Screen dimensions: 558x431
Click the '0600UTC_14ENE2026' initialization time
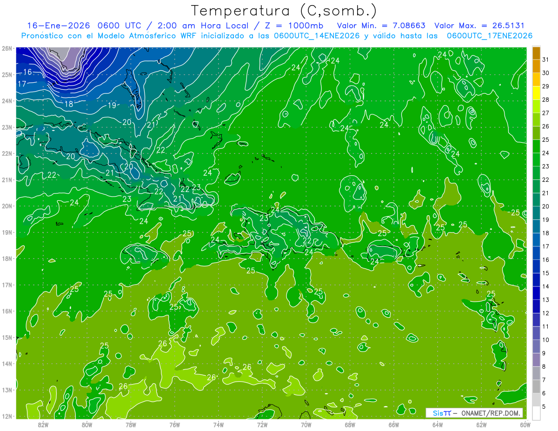pyautogui.click(x=317, y=36)
